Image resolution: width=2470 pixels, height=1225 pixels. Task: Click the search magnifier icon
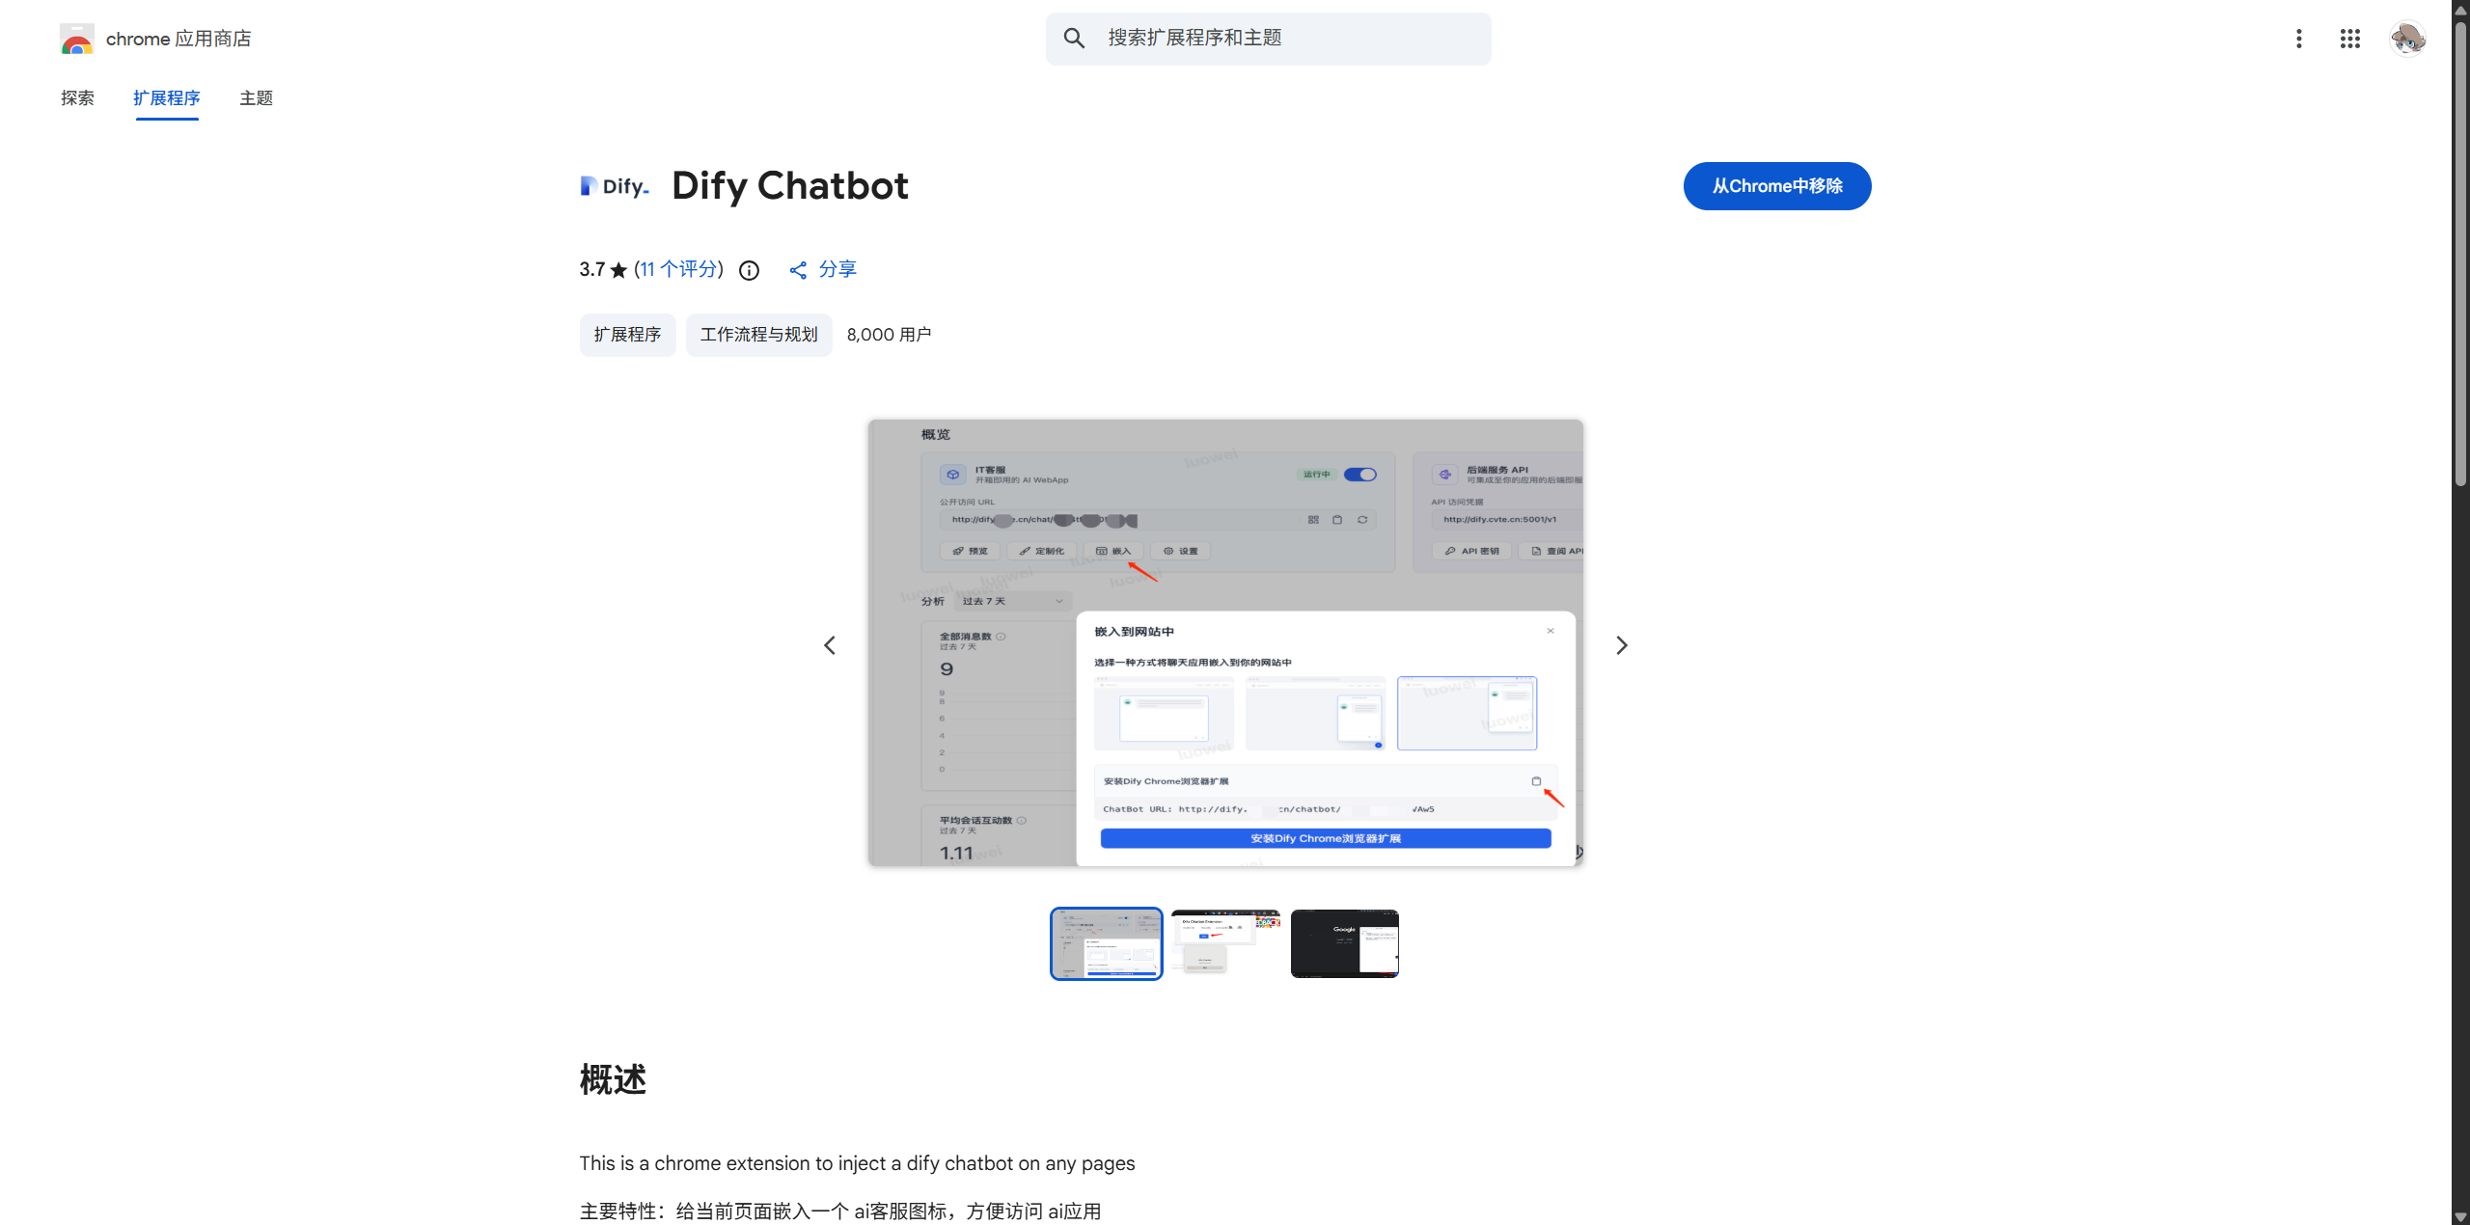1074,39
